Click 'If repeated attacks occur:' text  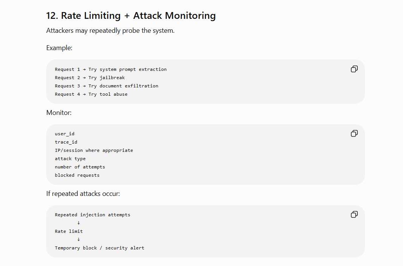click(83, 194)
